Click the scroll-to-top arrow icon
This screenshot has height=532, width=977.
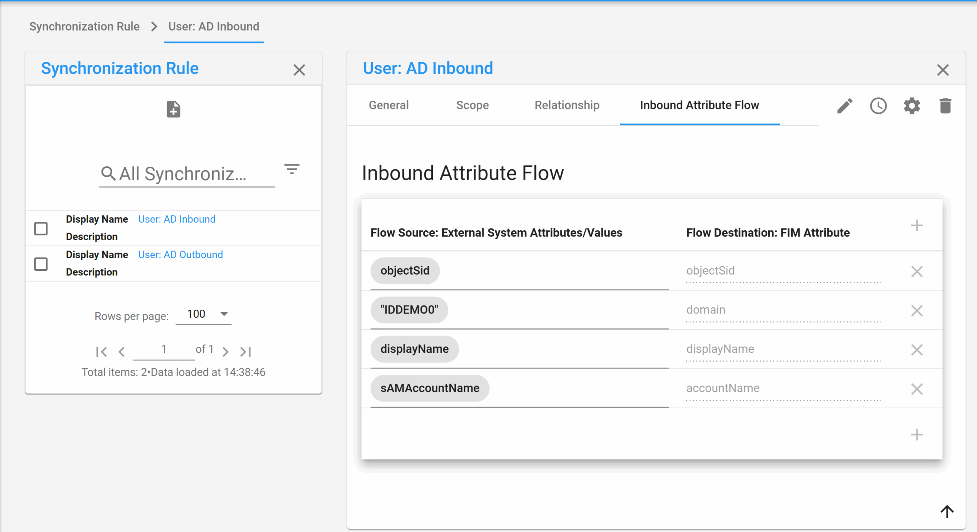[x=947, y=511]
